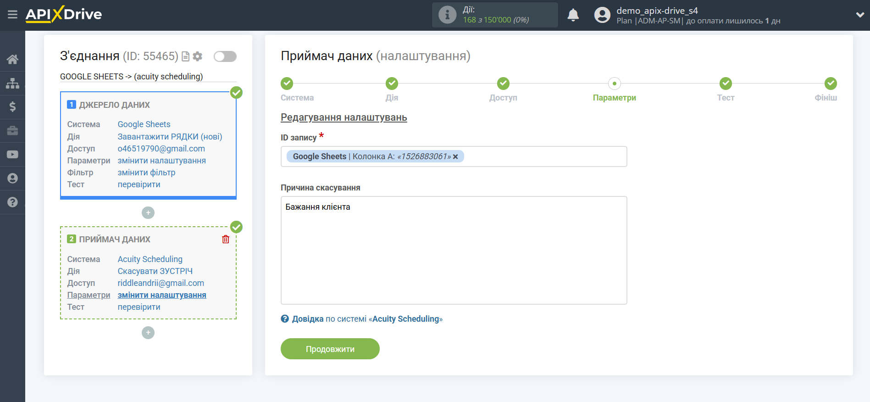Open the YouTube video tutorials icon

12,155
